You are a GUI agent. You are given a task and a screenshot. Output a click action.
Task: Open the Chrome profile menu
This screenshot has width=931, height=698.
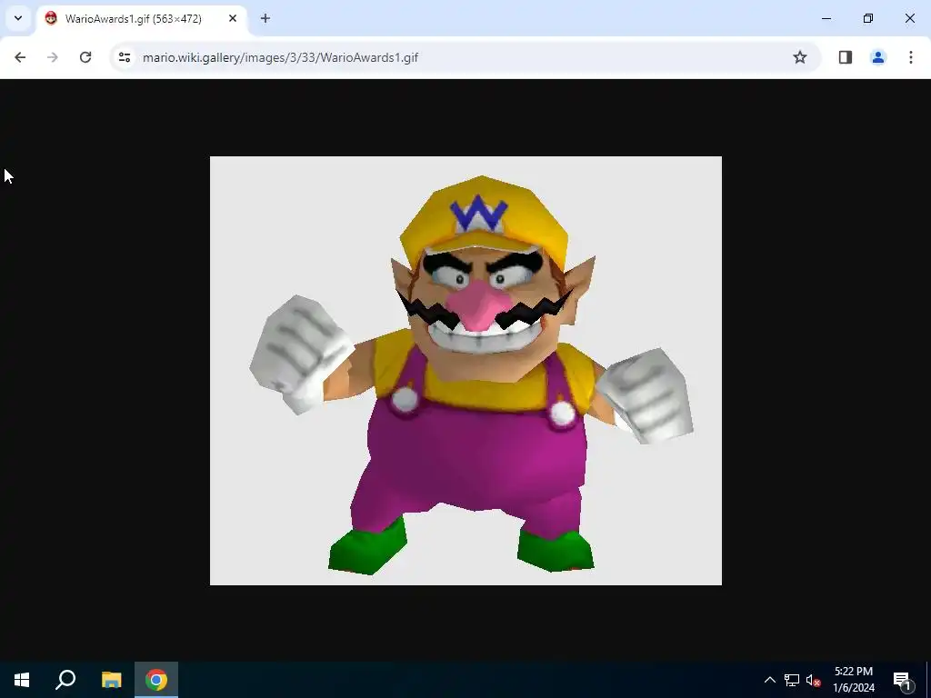click(x=878, y=57)
